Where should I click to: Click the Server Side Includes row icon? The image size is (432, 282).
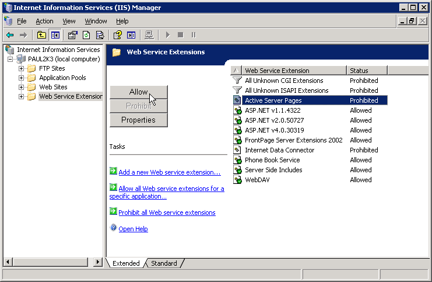237,170
